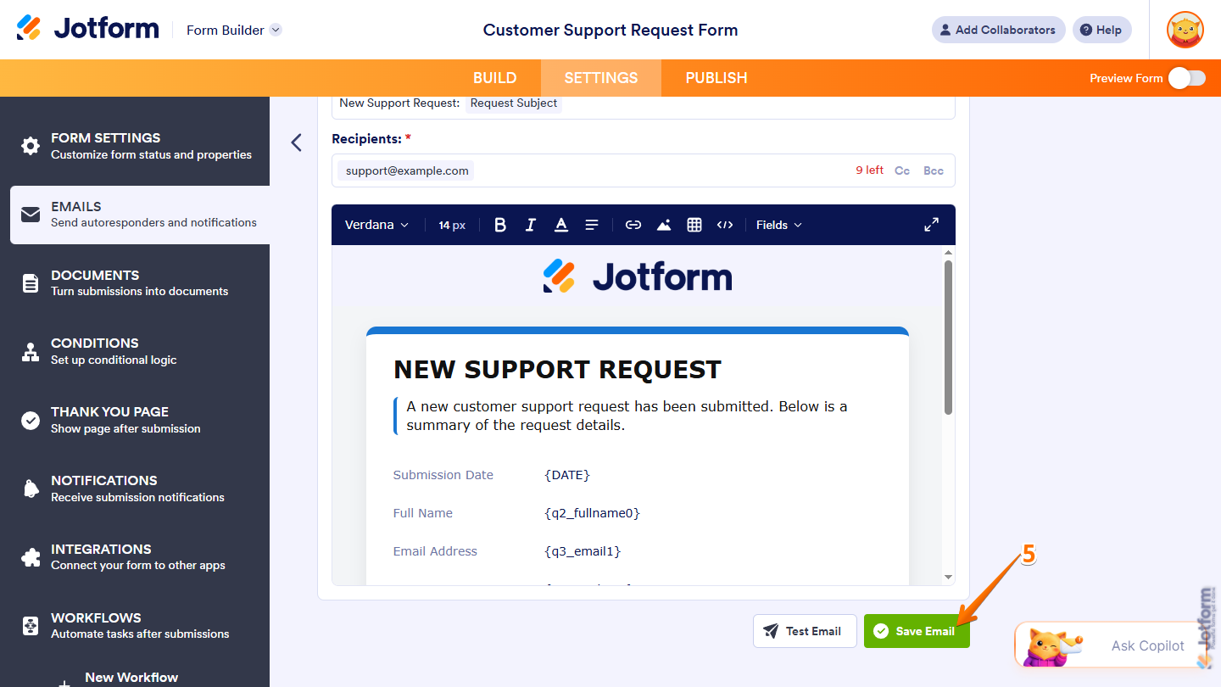Image resolution: width=1221 pixels, height=687 pixels.
Task: Open the Help menu
Action: [x=1101, y=30]
